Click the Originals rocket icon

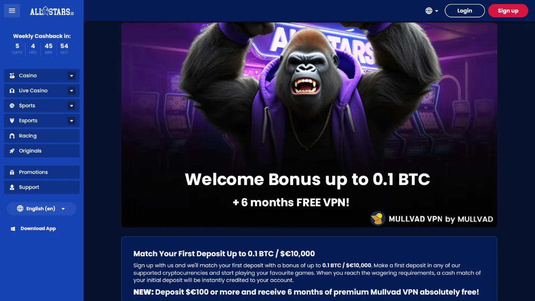pyautogui.click(x=12, y=151)
